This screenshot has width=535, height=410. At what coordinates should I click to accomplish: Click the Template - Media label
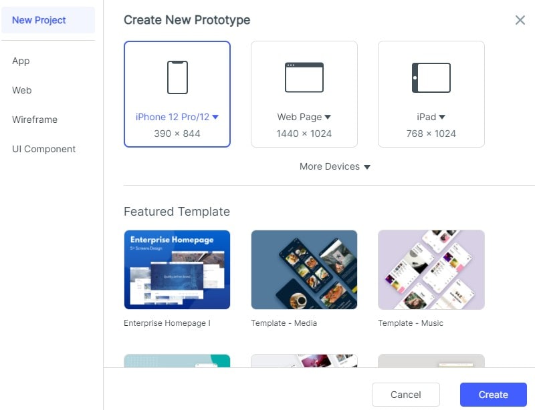click(284, 323)
